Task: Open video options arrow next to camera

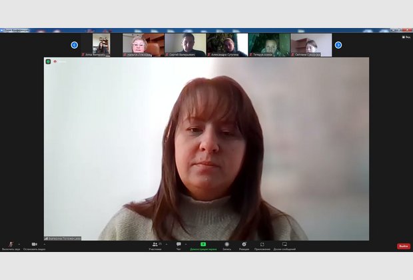Action: coord(44,244)
